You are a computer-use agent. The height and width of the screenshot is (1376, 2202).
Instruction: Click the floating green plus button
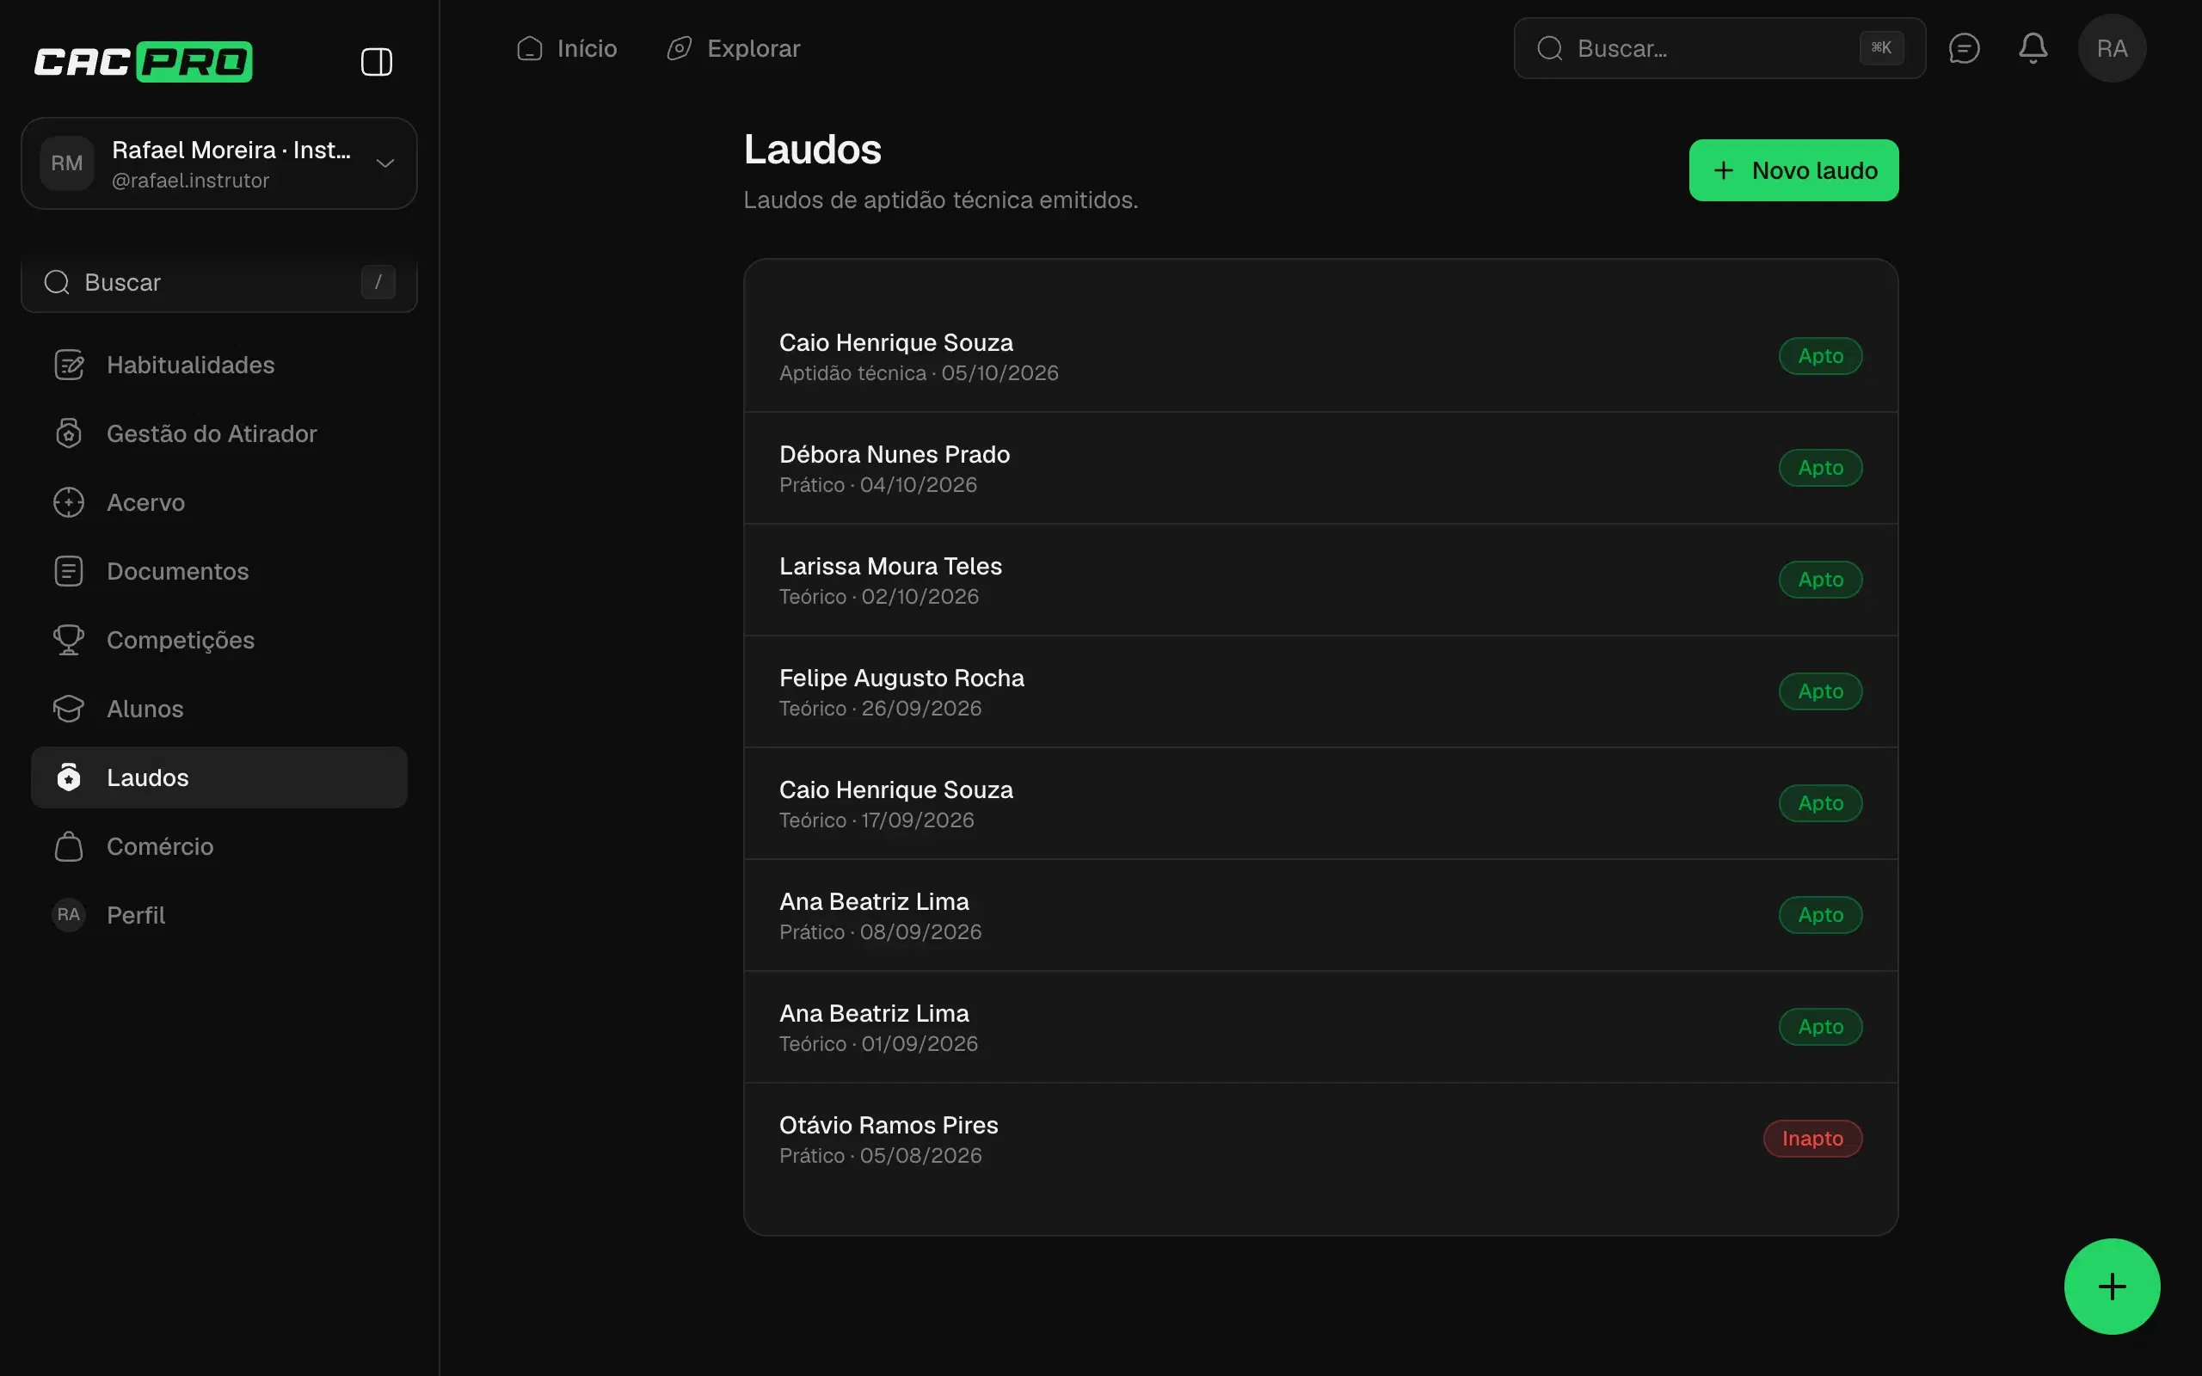tap(2111, 1286)
